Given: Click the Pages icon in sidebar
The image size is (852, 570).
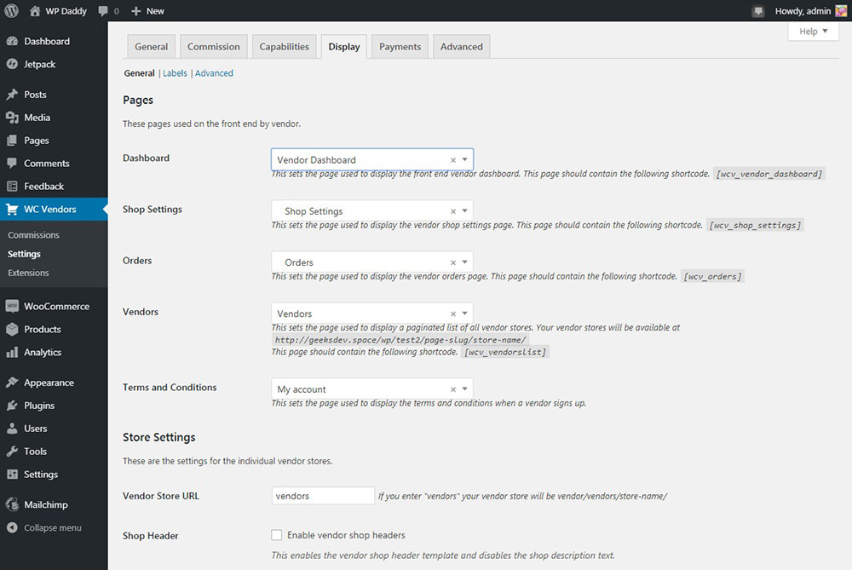Looking at the screenshot, I should 12,141.
